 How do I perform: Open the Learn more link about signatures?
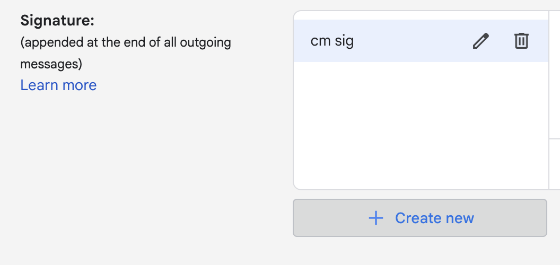click(x=58, y=85)
